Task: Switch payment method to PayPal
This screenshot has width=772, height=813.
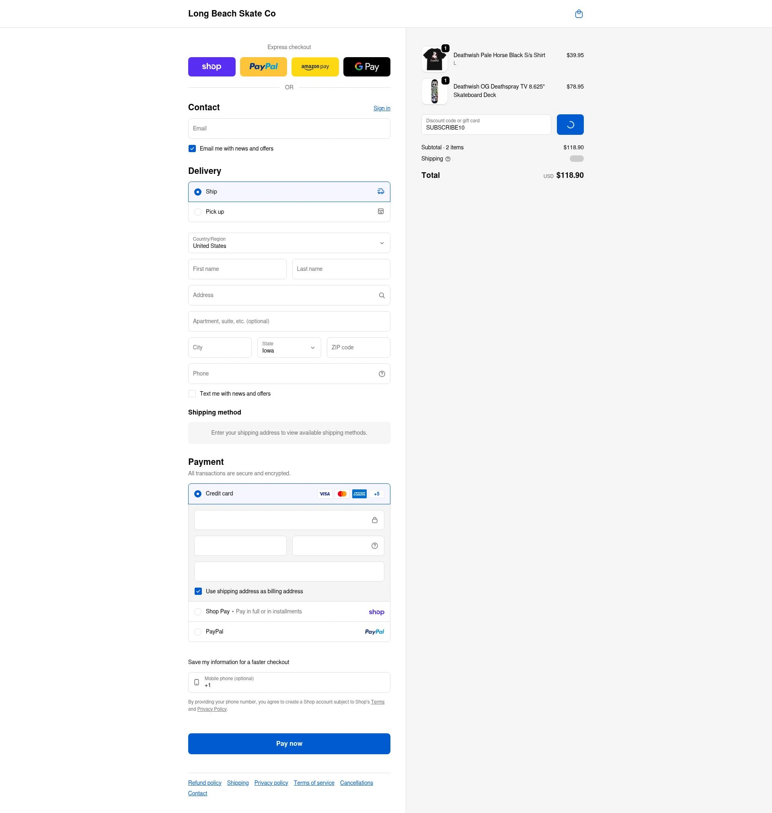Action: pos(198,631)
